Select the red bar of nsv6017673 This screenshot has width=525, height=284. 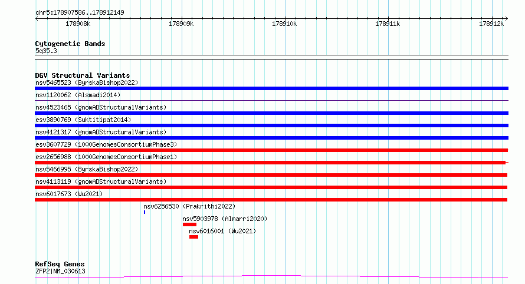tap(271, 200)
